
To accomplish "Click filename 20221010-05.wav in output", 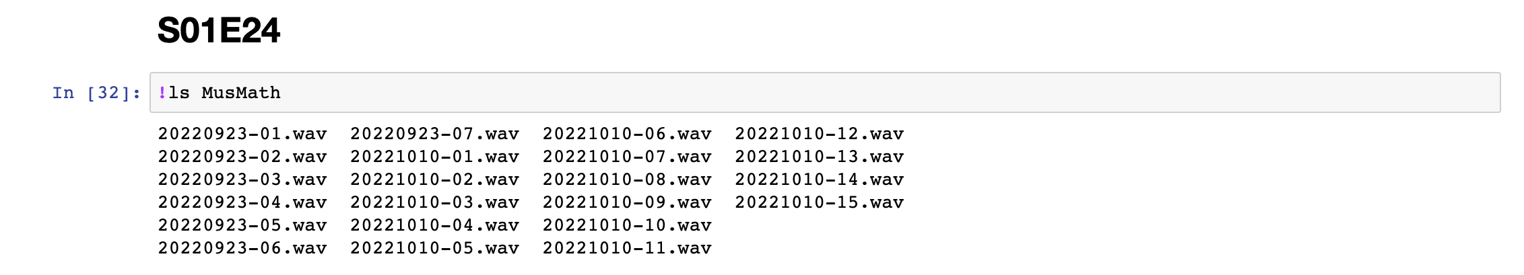I will tap(435, 248).
